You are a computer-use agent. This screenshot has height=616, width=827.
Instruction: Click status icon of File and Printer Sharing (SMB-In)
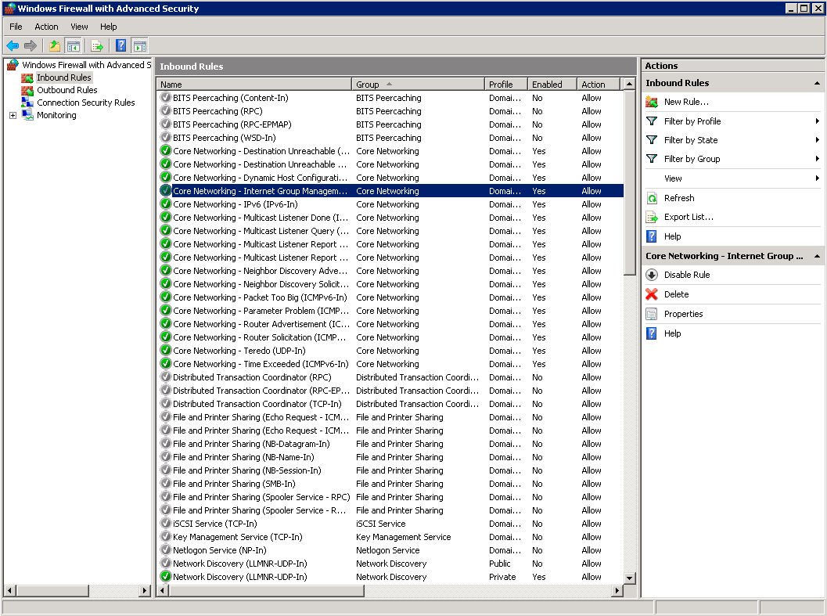click(166, 484)
